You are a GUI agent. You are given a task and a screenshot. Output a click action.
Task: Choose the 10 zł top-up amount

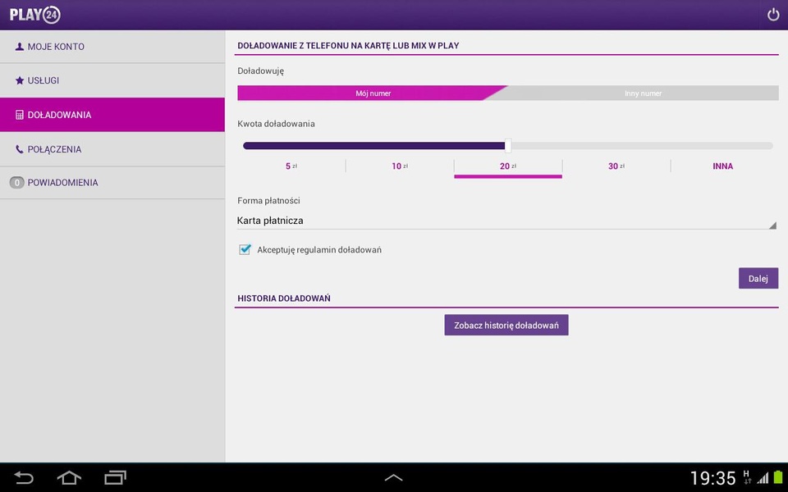tap(400, 166)
